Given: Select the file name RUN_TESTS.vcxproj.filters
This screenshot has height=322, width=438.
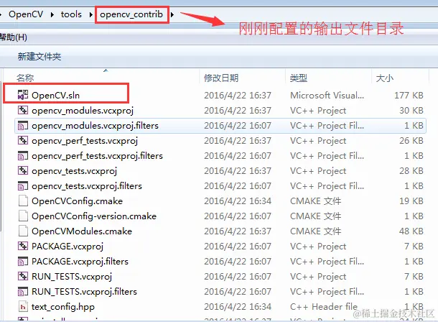Looking at the screenshot, I should click(84, 292).
